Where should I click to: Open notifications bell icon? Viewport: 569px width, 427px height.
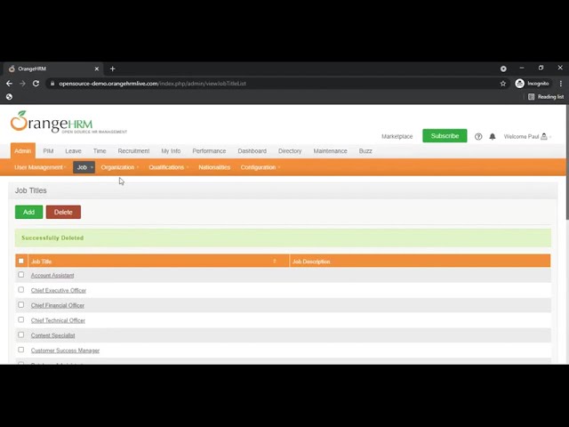coord(493,136)
